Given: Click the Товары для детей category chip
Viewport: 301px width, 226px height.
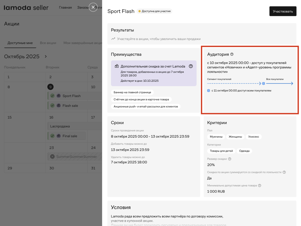Looking at the screenshot, I should 221,151.
